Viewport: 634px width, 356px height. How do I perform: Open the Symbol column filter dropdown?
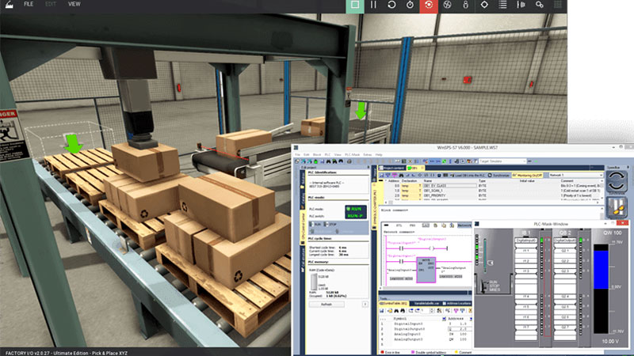click(x=444, y=319)
